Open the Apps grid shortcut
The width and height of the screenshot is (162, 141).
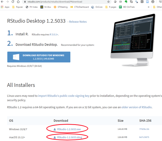tap(5, 7)
